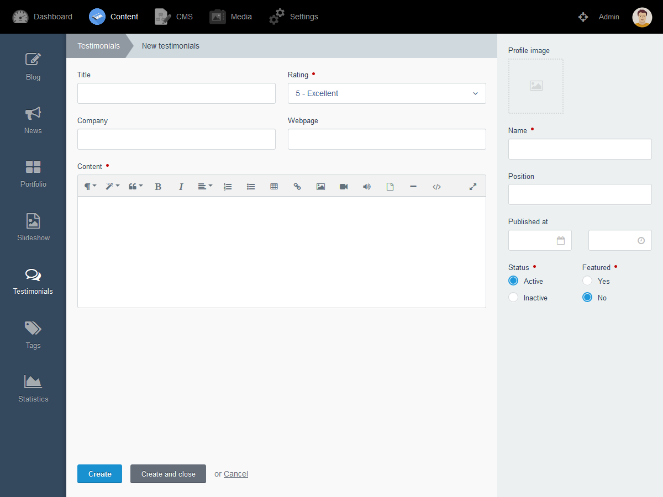Open the Dashboard section
The width and height of the screenshot is (663, 497).
[x=43, y=17]
